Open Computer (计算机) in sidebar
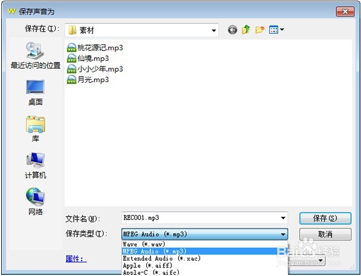Viewport: 361px width, 276px height. click(x=36, y=166)
